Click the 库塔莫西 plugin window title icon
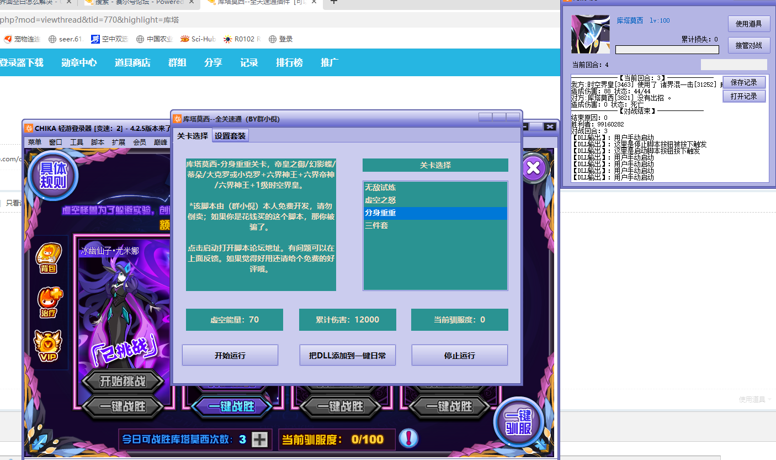The image size is (776, 460). (x=178, y=119)
